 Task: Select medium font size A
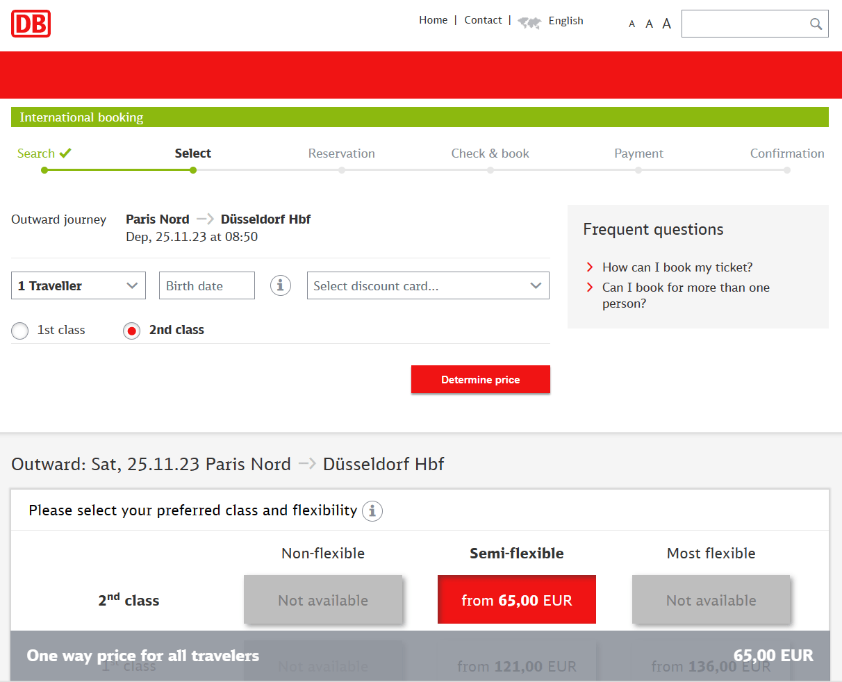pos(649,24)
